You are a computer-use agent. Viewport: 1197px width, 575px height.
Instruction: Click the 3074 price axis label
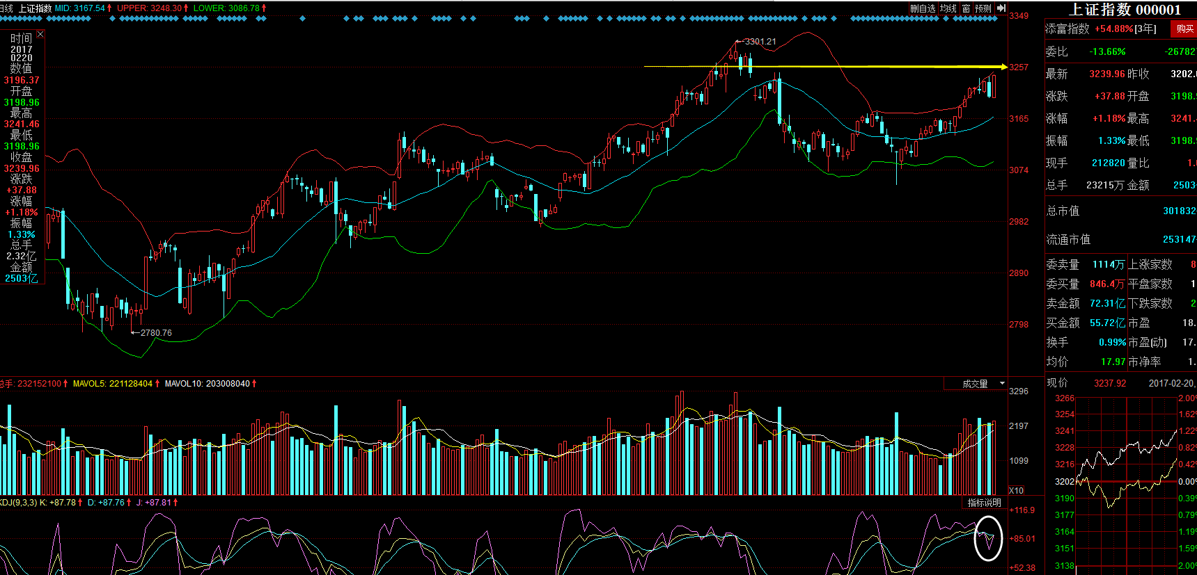point(1019,170)
